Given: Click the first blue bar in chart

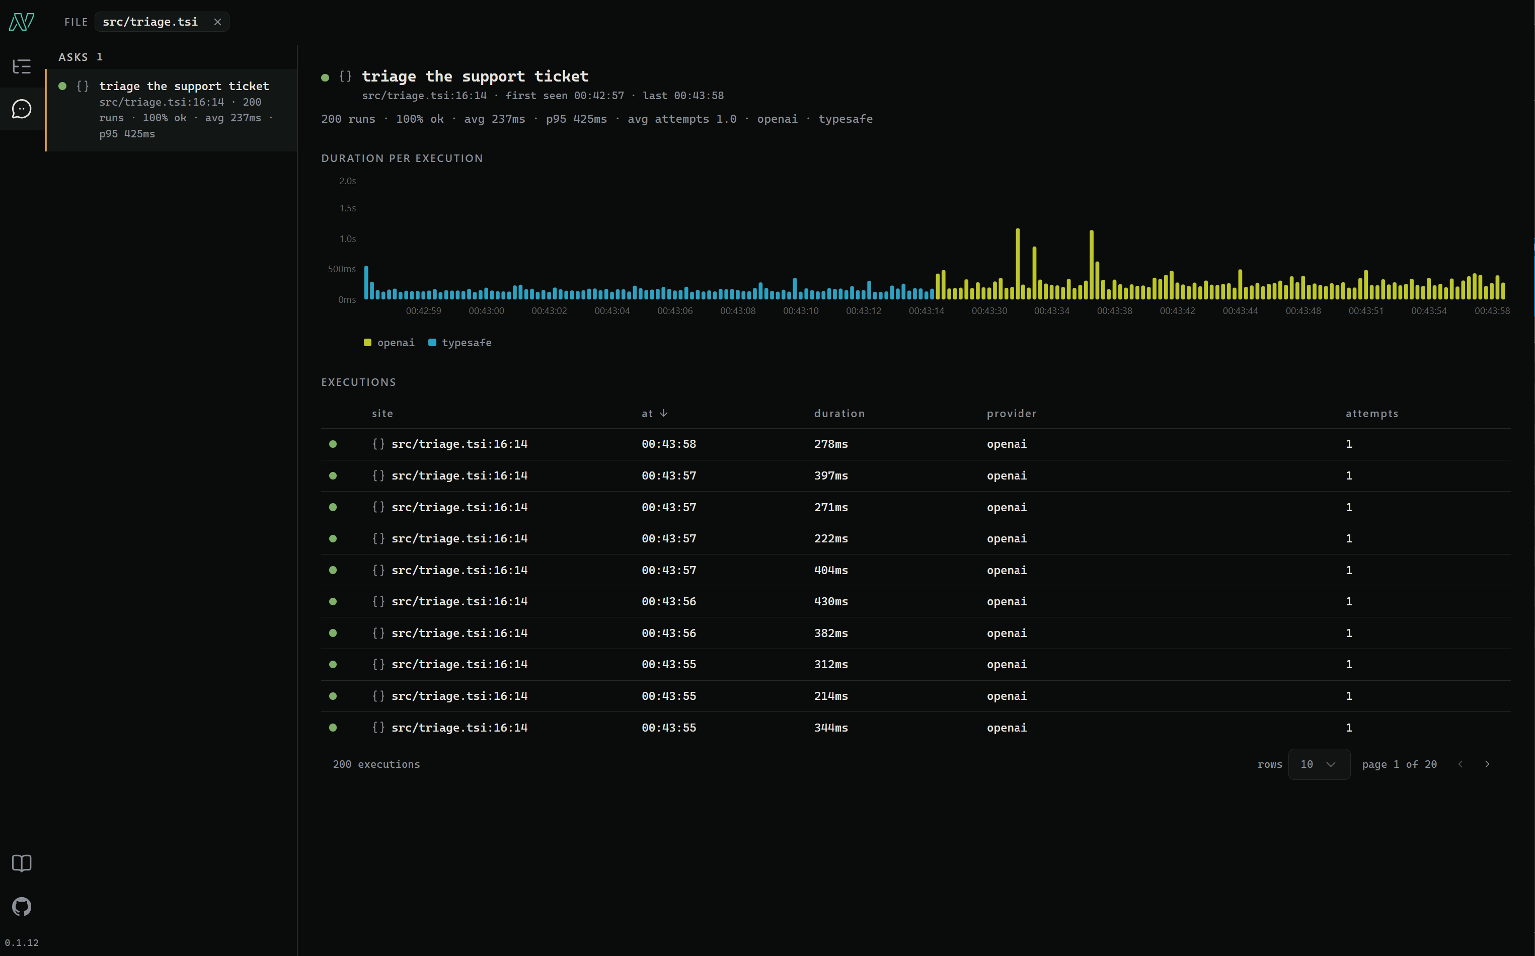Looking at the screenshot, I should [366, 283].
